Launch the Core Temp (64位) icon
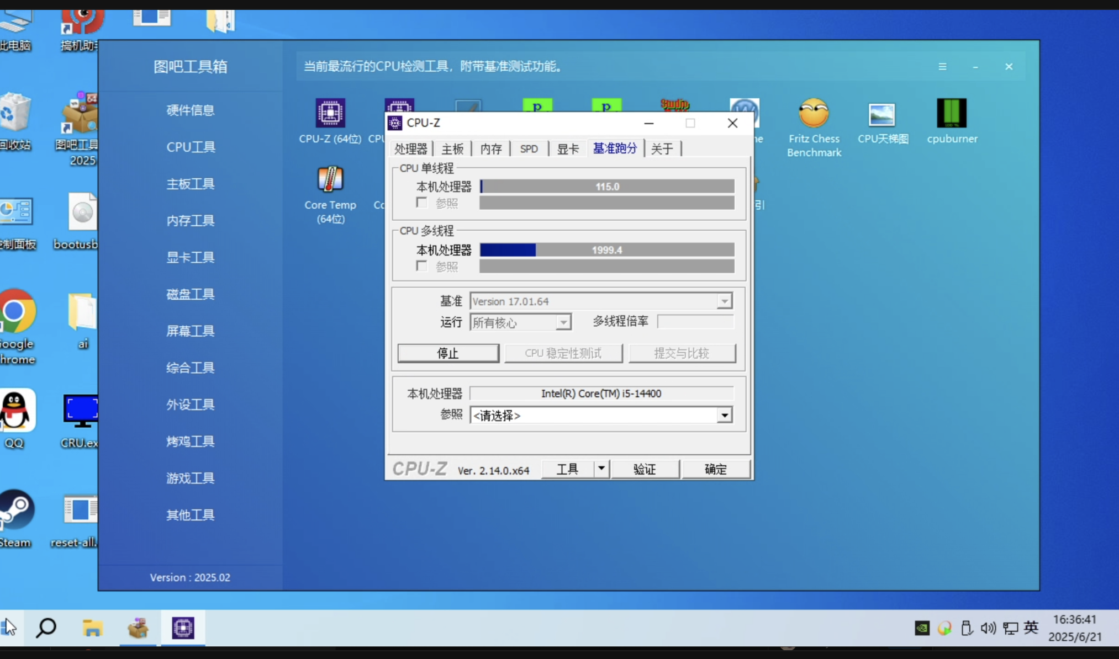The height and width of the screenshot is (659, 1119). click(330, 180)
